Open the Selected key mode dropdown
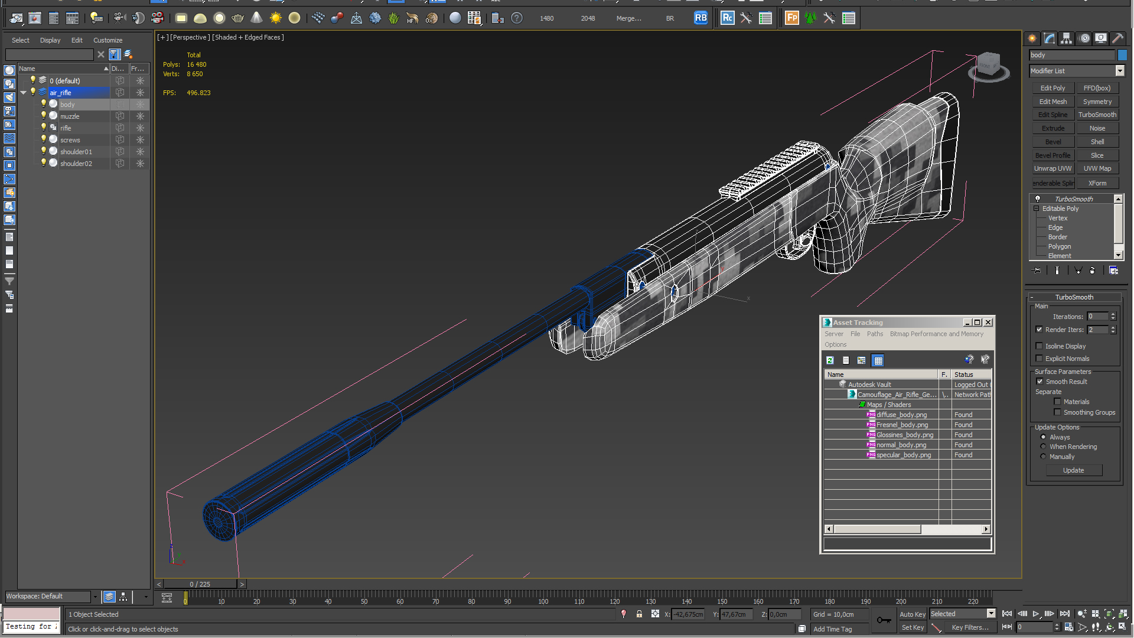The height and width of the screenshot is (638, 1134). 992,614
